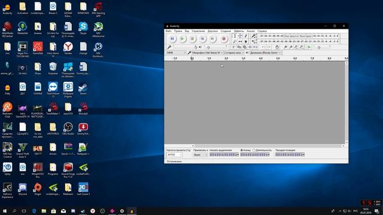Choose the Multi-Tool (asterisk) mode
Screen dimensions: 383x215
tap(246, 42)
